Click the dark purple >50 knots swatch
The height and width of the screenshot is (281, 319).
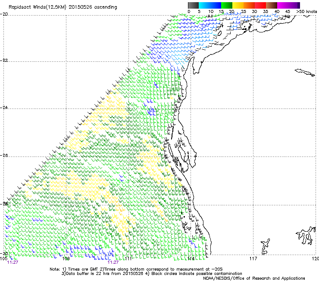tap(299, 5)
